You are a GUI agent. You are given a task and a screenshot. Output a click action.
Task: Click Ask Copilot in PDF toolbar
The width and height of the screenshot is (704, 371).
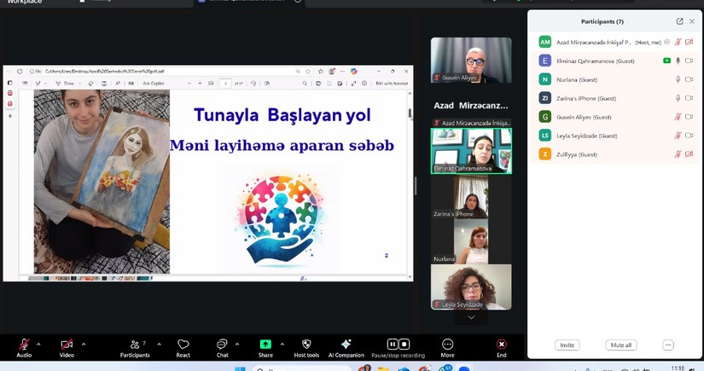tap(153, 84)
